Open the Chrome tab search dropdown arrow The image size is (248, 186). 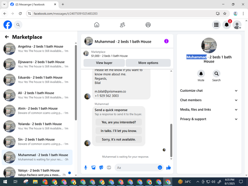pos(4,4)
